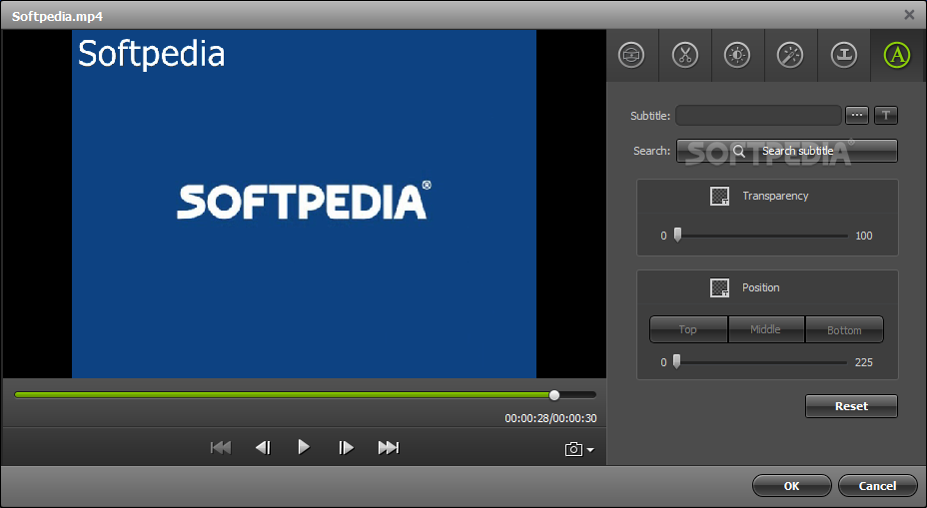Click the Position slider handle

[x=677, y=361]
